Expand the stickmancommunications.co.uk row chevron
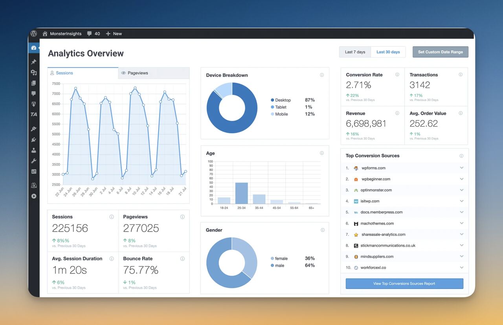This screenshot has width=503, height=325. (x=462, y=245)
